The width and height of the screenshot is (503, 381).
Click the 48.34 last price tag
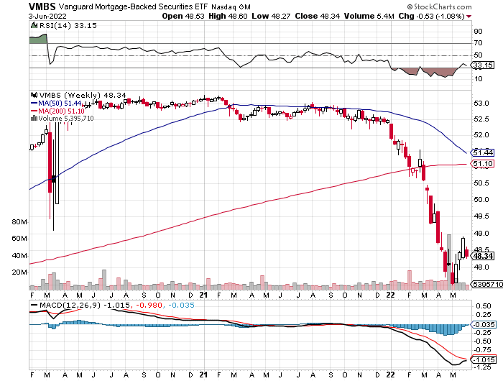(482, 256)
